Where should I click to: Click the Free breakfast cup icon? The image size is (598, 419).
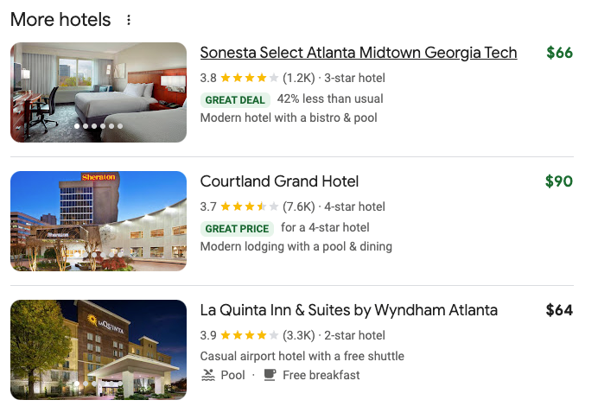[x=270, y=375]
